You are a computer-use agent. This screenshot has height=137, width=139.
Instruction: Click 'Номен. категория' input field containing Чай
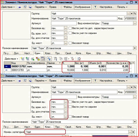[77, 132]
